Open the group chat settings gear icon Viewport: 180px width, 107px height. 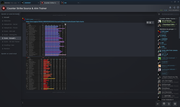178,8
